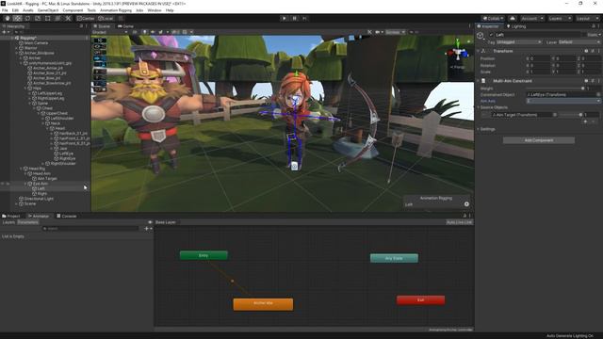Toggle the Inspector lock icon
The width and height of the screenshot is (603, 339).
point(594,26)
